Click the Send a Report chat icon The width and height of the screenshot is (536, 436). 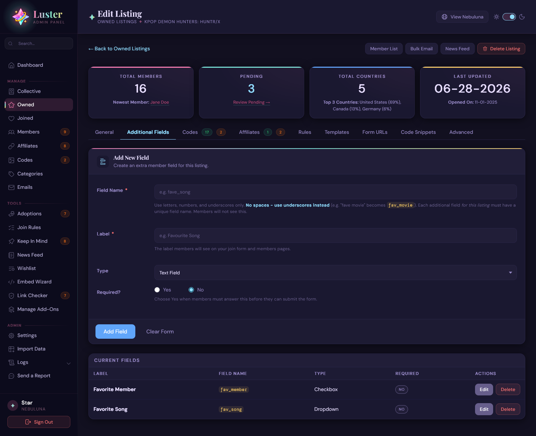coord(11,376)
